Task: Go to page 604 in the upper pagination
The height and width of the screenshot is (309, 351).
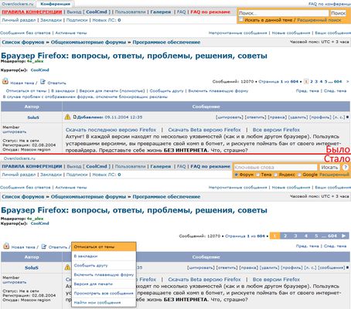Action: click(338, 82)
